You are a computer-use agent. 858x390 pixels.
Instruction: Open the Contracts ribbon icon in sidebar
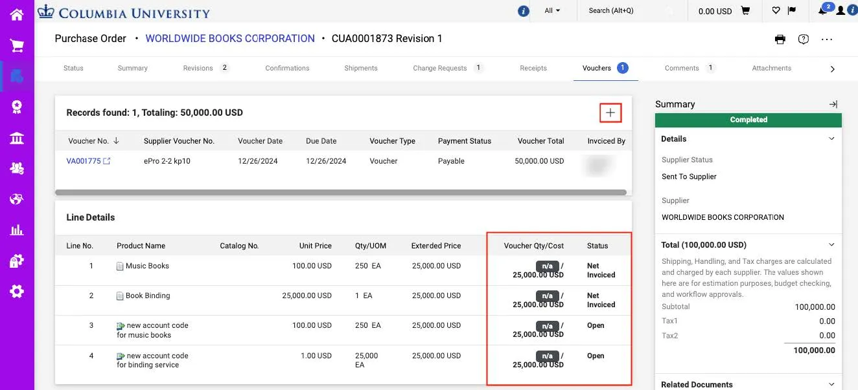click(x=17, y=107)
